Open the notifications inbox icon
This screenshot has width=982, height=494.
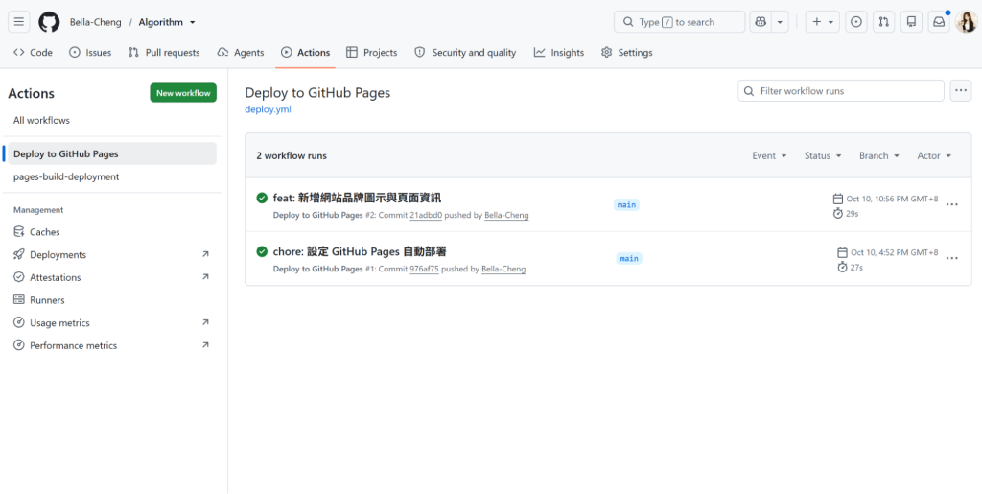point(939,22)
